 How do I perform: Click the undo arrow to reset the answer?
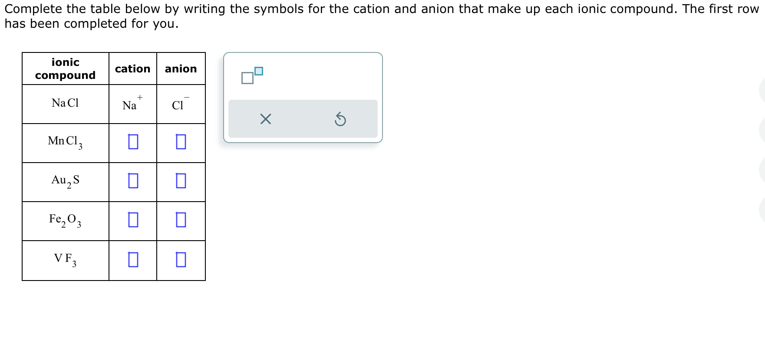[341, 119]
